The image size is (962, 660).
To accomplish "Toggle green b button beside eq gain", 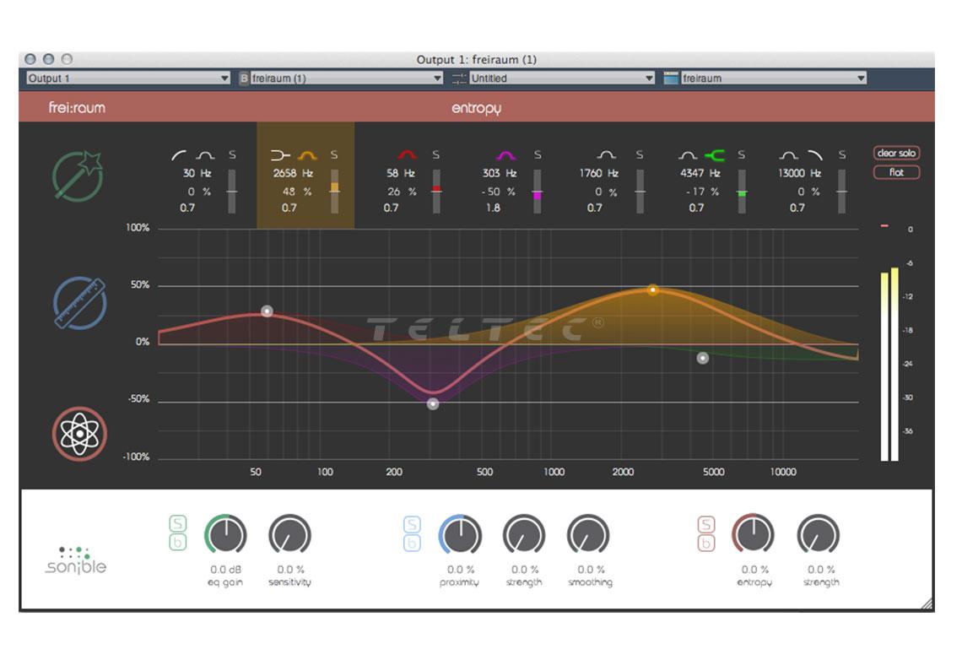I will [x=178, y=542].
